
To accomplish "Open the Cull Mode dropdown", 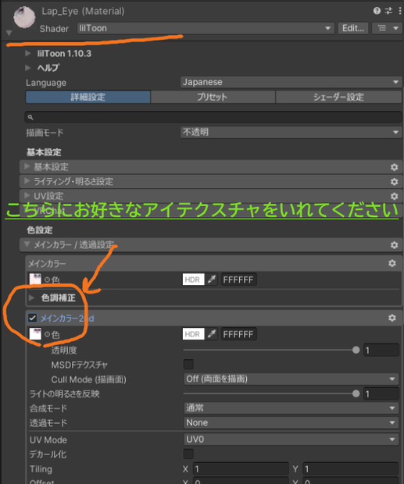I will click(291, 379).
